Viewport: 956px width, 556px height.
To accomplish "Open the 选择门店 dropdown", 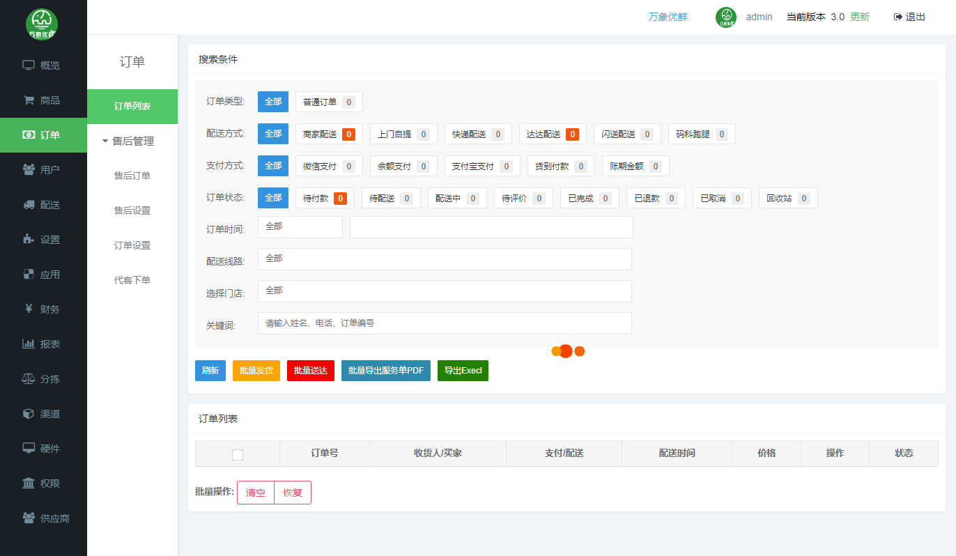I will (x=445, y=291).
